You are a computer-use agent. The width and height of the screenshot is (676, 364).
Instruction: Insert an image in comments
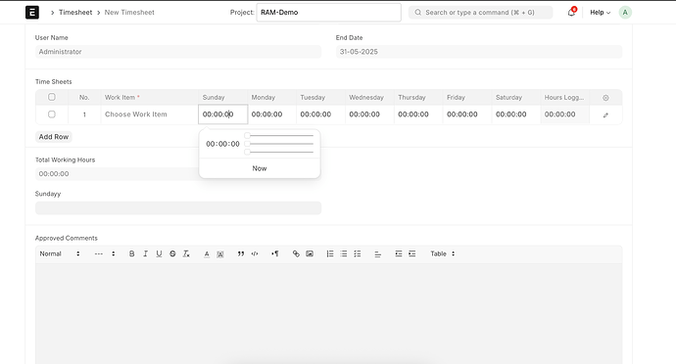click(x=310, y=253)
